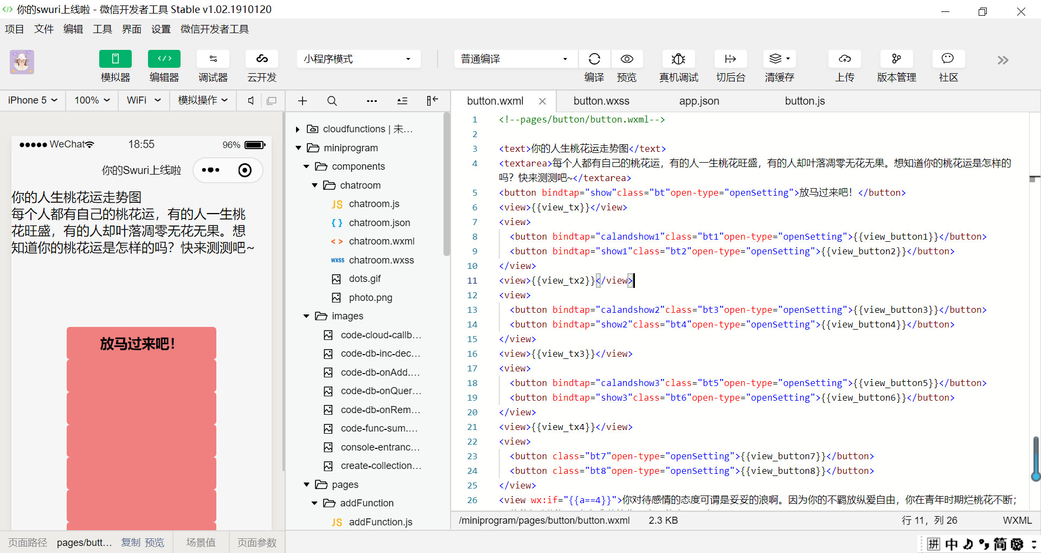This screenshot has width=1041, height=553.
Task: Open preview with the eye icon
Action: pos(627,59)
